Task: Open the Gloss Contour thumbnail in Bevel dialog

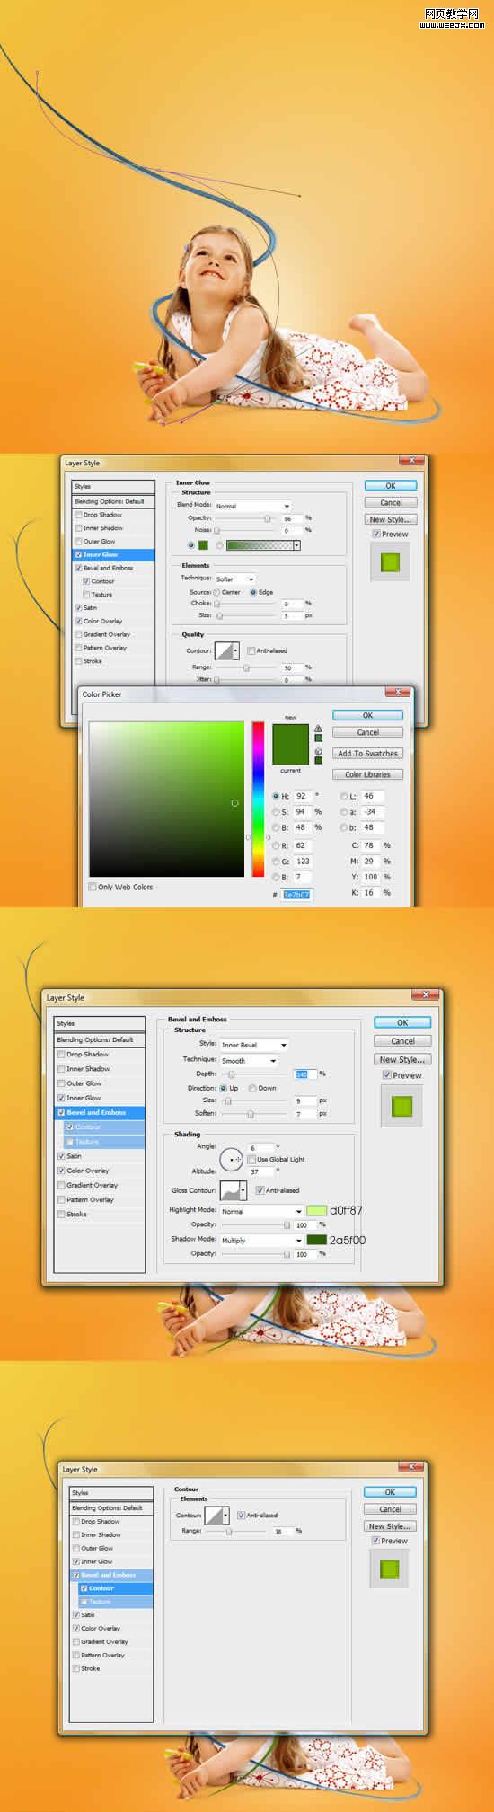Action: point(229,1190)
